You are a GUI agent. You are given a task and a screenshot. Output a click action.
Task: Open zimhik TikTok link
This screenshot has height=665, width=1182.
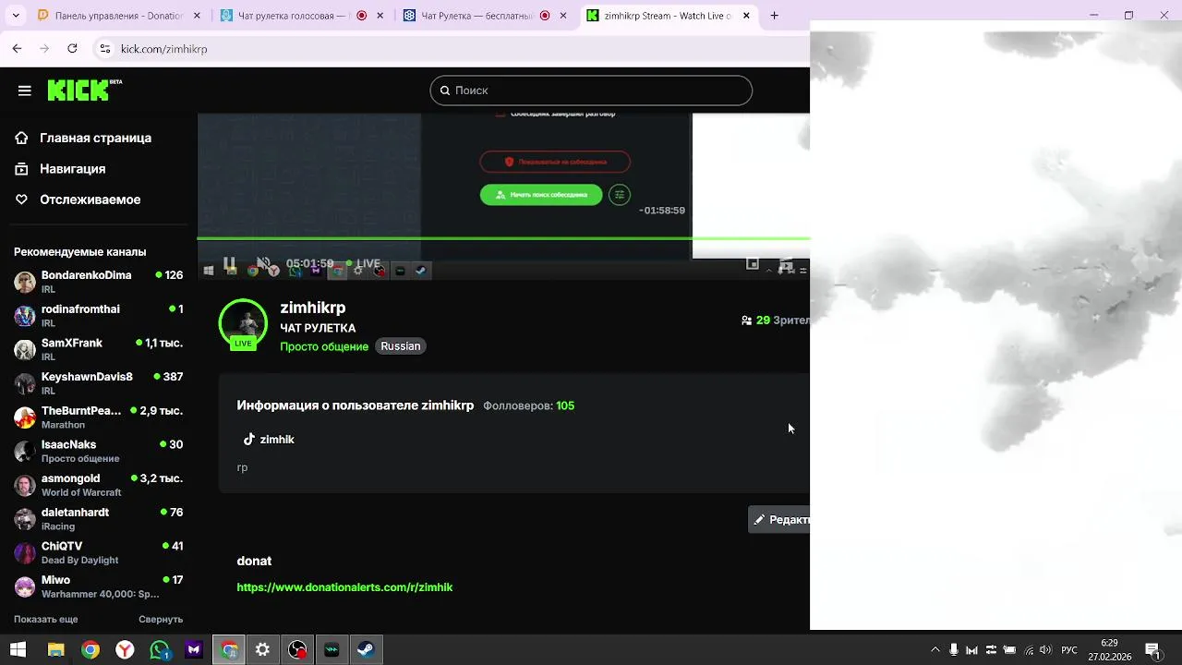pos(269,440)
